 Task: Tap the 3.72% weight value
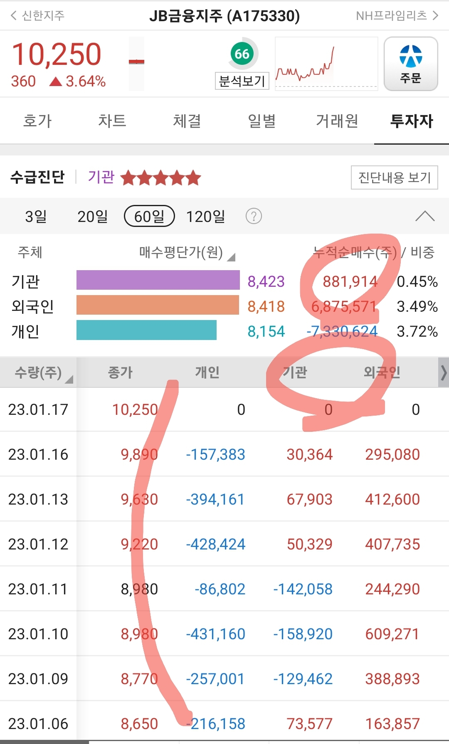click(x=417, y=331)
